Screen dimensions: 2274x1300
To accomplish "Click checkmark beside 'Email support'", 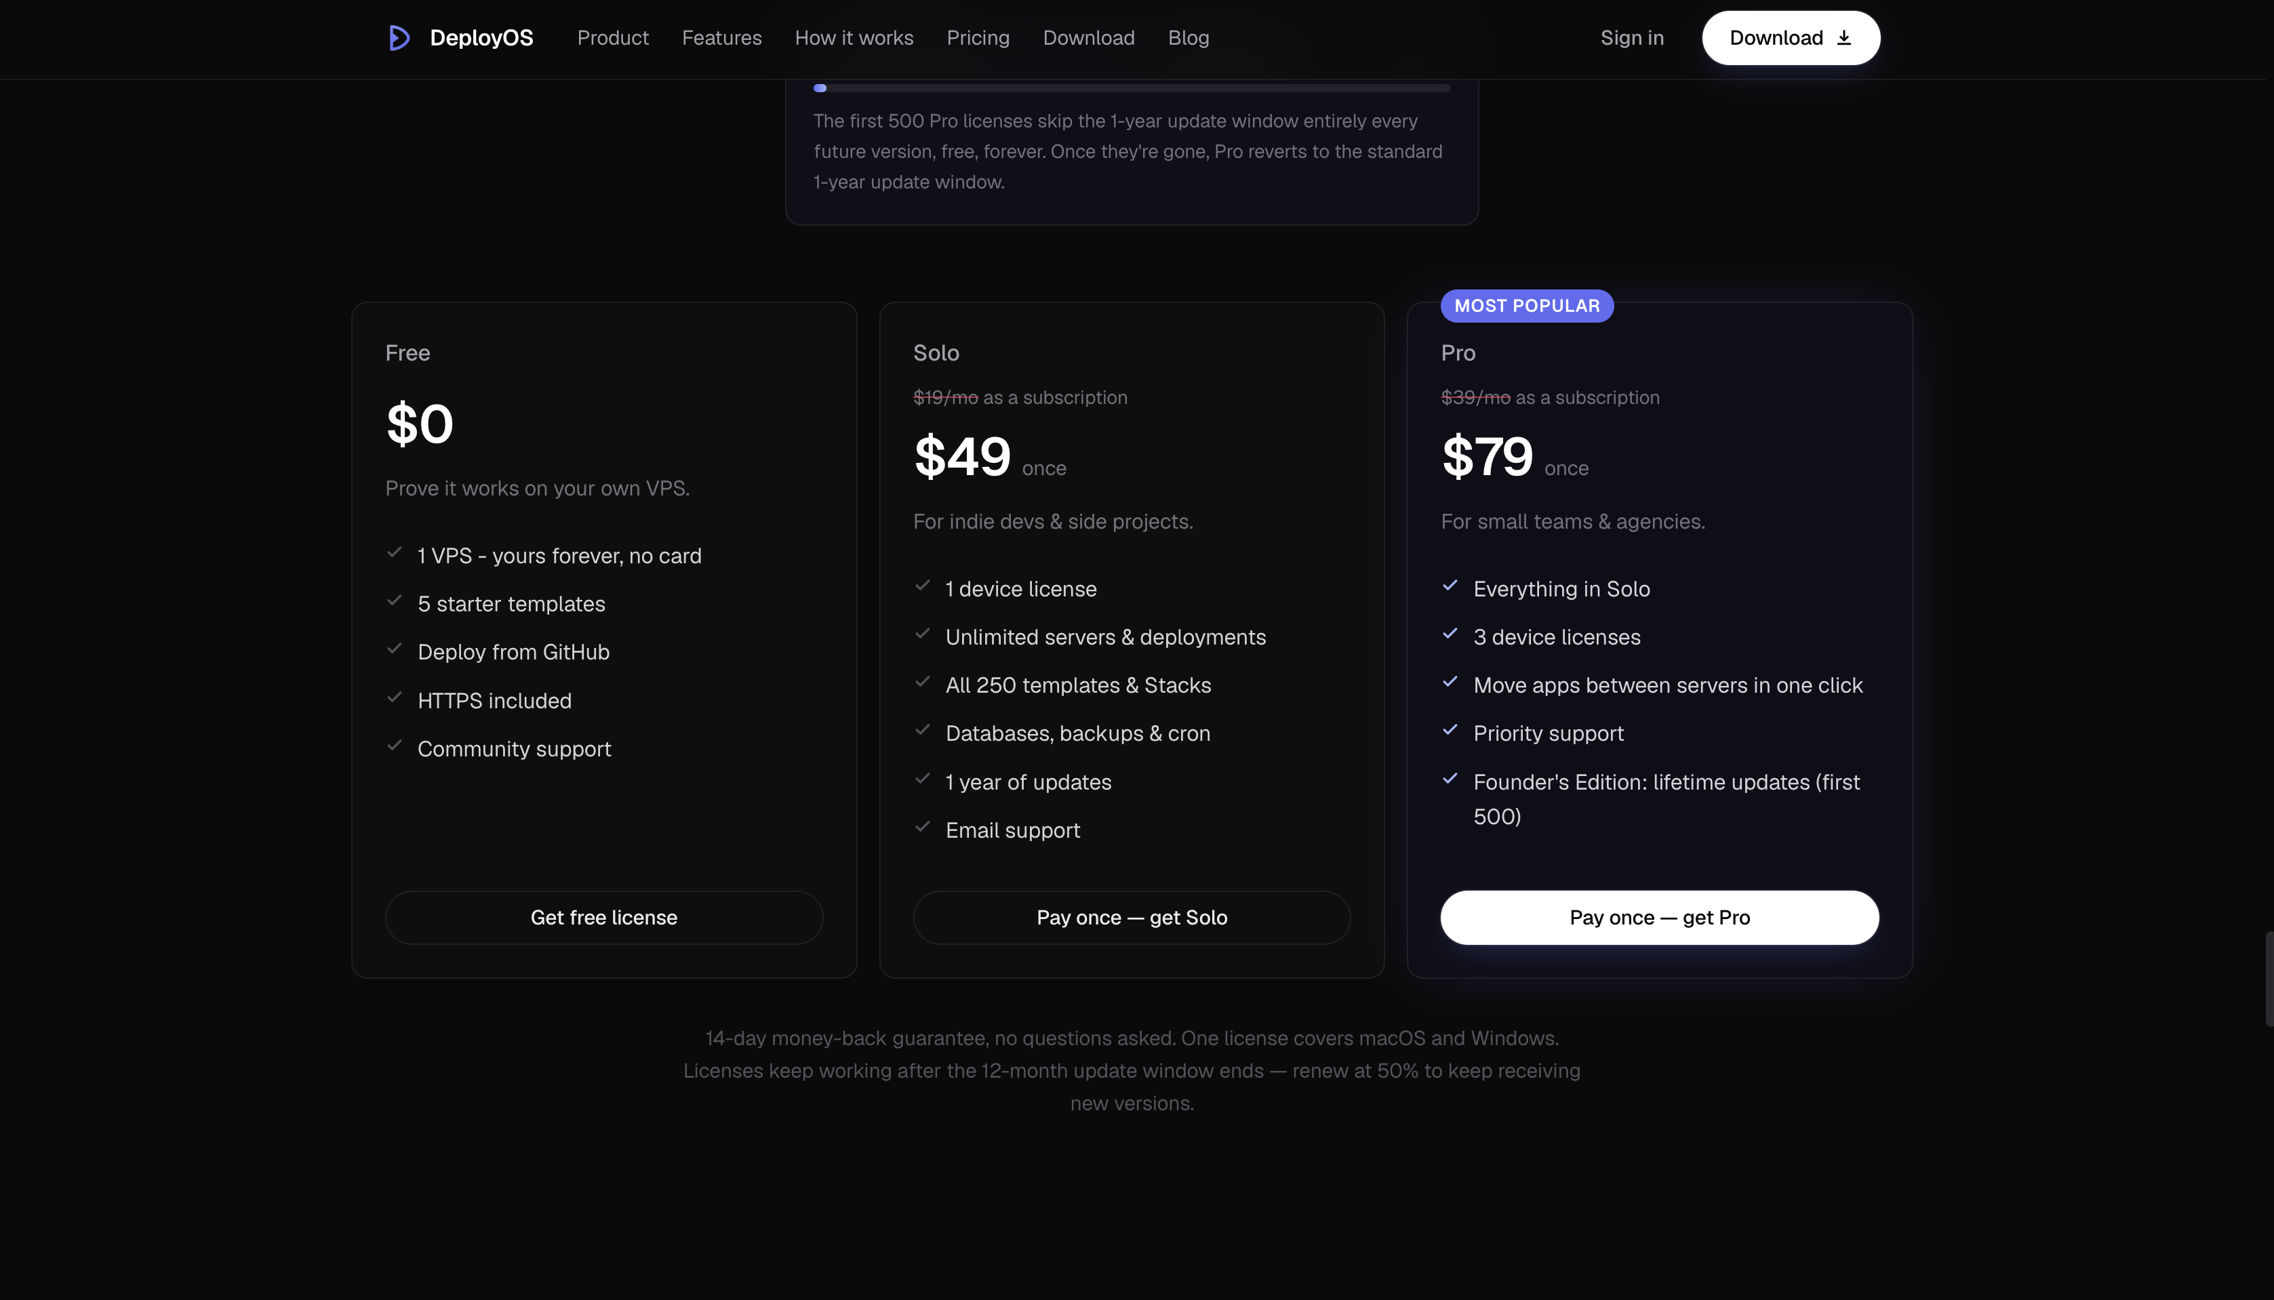I will coord(923,827).
